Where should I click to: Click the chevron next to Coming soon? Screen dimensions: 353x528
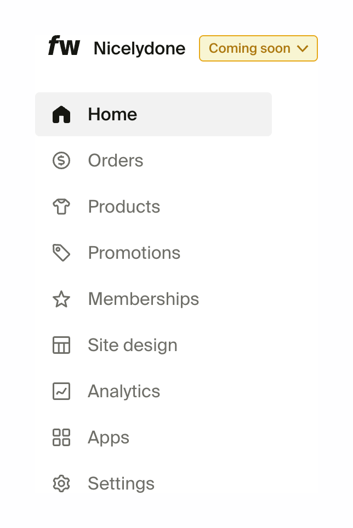(302, 48)
